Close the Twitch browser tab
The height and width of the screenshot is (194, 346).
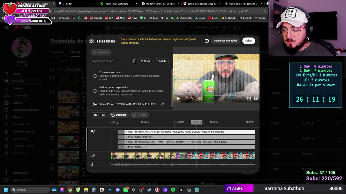95,4
